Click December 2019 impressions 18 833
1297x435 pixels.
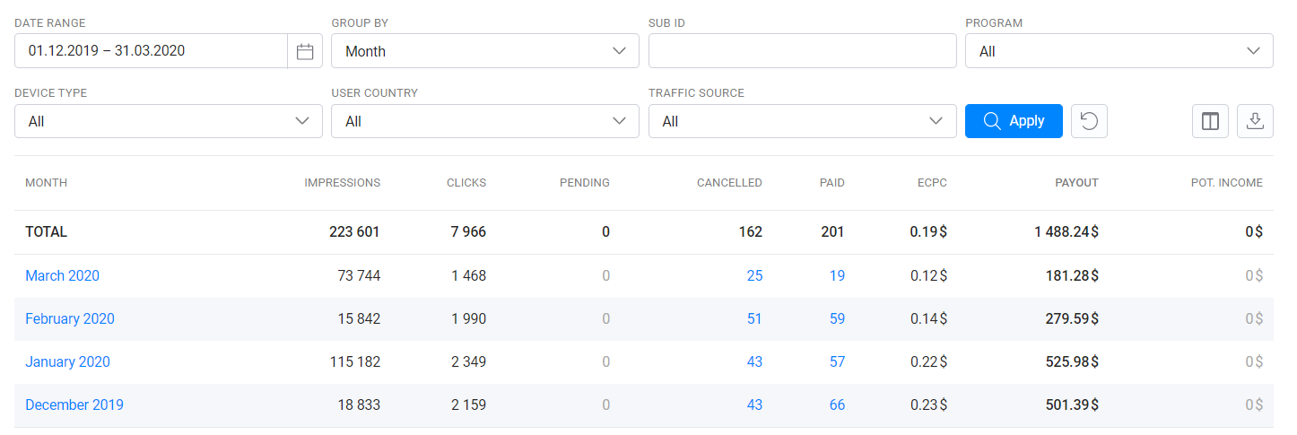(357, 405)
